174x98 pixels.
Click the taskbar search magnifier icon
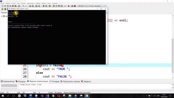pyautogui.click(x=8, y=96)
